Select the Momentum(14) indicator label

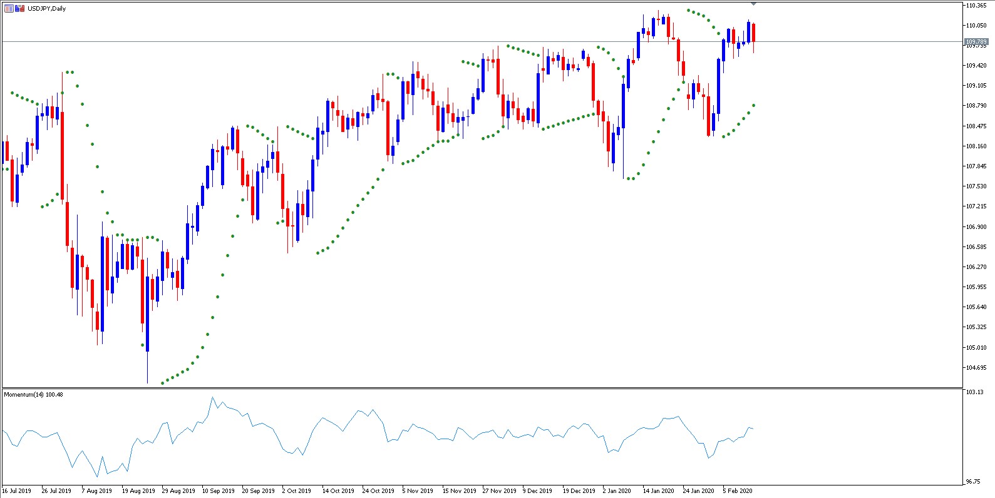tap(33, 395)
